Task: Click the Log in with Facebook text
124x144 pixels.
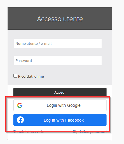Action: pyautogui.click(x=64, y=120)
